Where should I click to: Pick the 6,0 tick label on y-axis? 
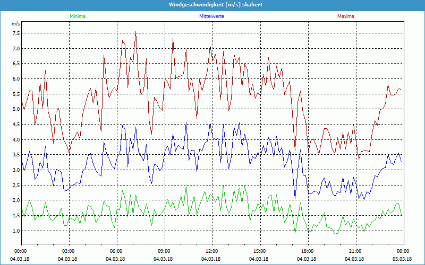[x=15, y=79]
